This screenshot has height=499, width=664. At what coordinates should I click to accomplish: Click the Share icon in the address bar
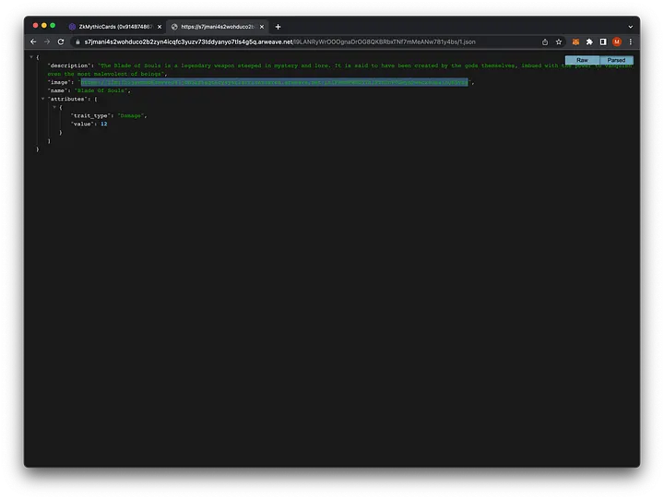(x=545, y=42)
